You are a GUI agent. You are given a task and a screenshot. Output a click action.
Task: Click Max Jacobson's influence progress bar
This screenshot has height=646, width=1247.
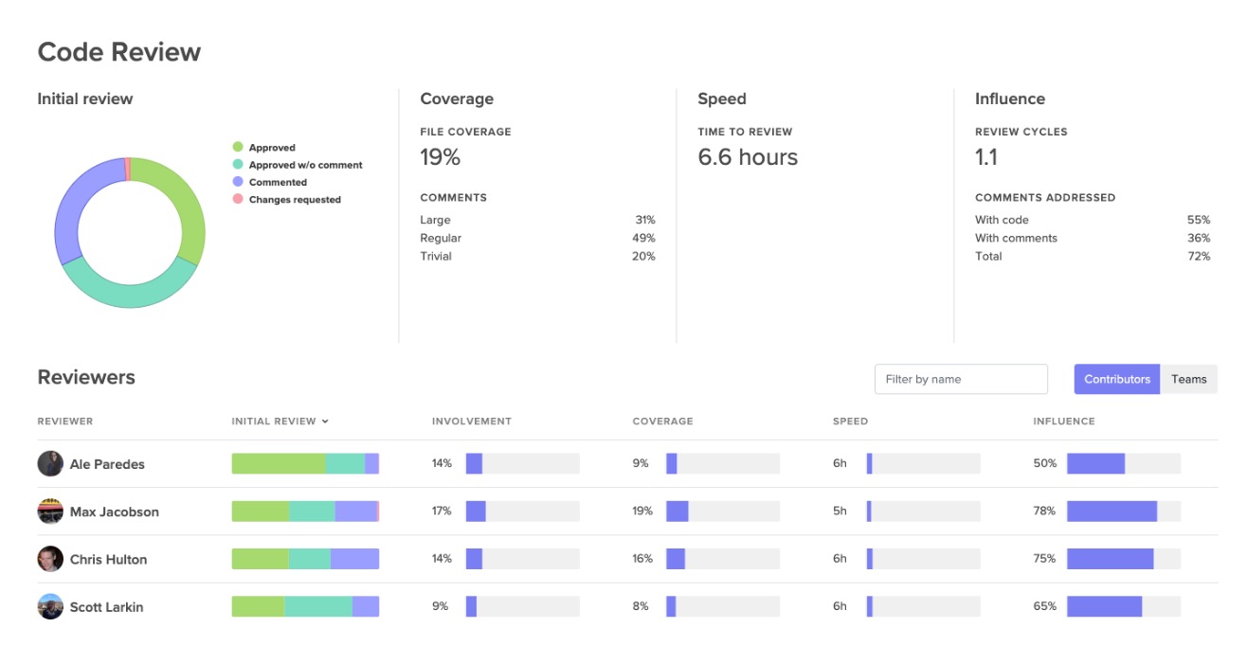click(1123, 511)
